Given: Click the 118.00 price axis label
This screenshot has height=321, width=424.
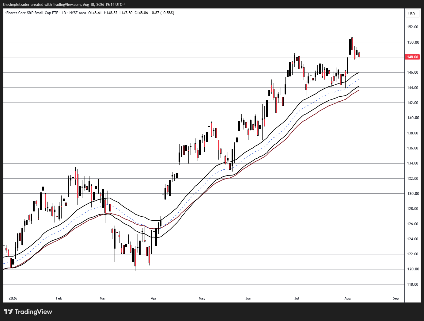Looking at the screenshot, I should coord(413,284).
